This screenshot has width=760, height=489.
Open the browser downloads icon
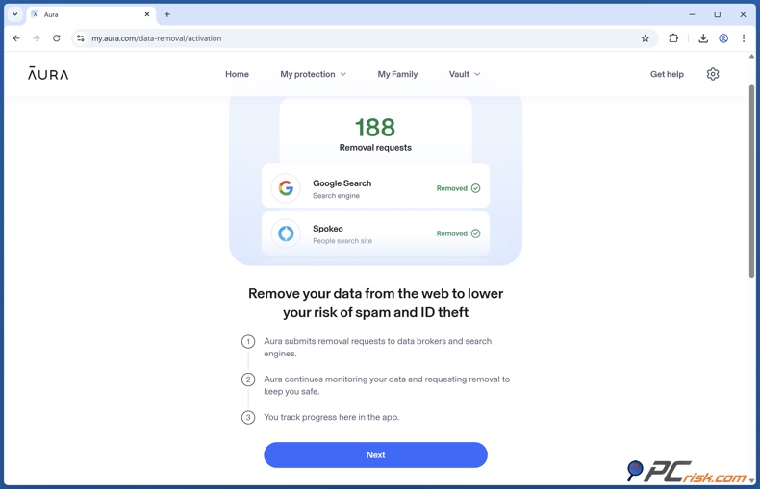click(x=703, y=38)
